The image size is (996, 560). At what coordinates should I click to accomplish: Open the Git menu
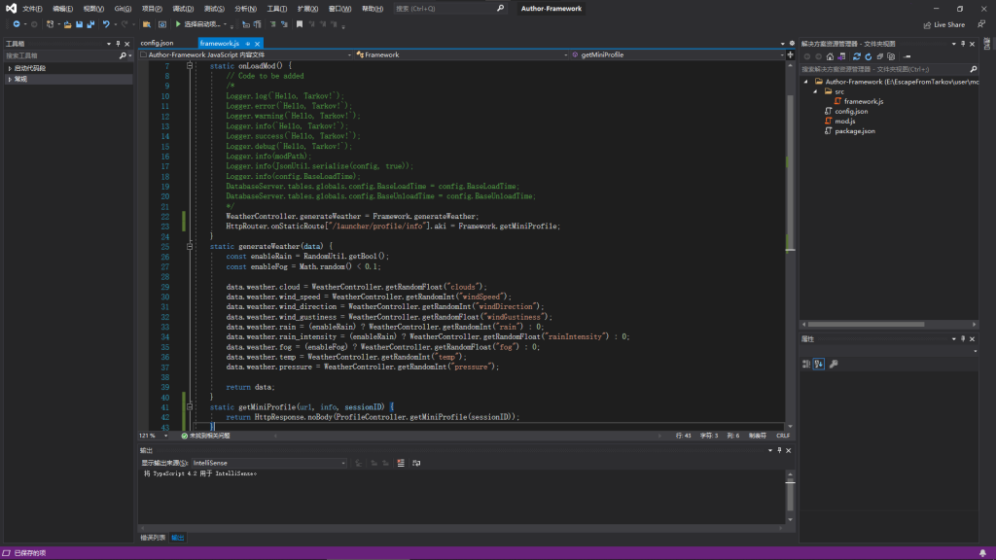(123, 9)
